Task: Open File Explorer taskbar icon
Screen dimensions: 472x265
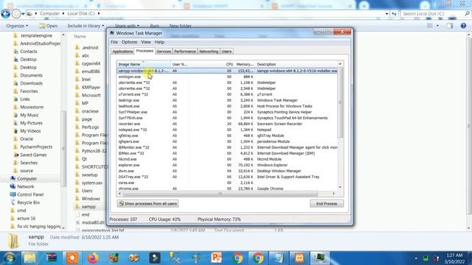Action: [x=29, y=258]
